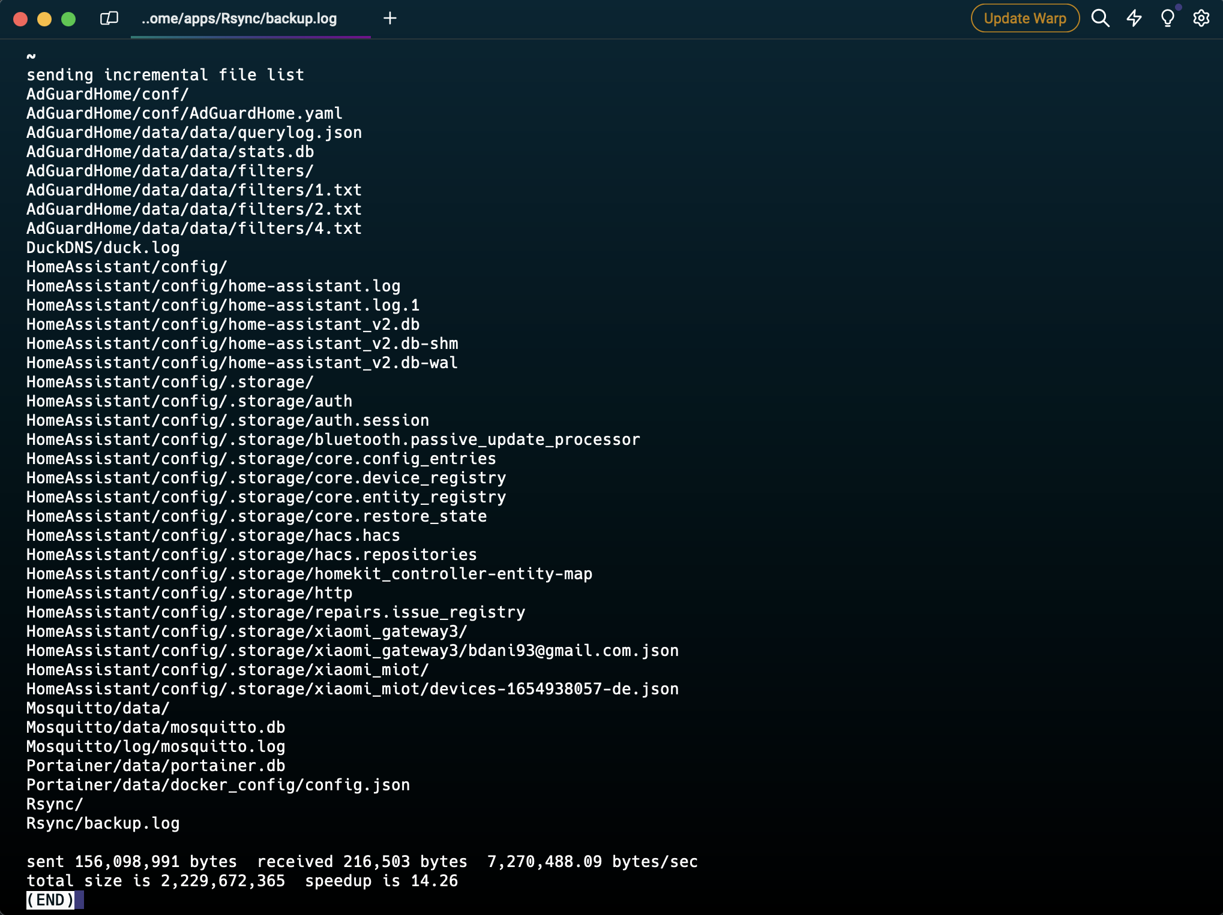
Task: Click 'AdGuardHome/data/data/stats.db' line
Action: (x=170, y=152)
